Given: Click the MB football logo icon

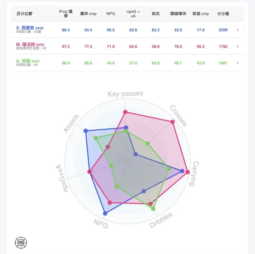Looking at the screenshot, I should click(x=21, y=243).
